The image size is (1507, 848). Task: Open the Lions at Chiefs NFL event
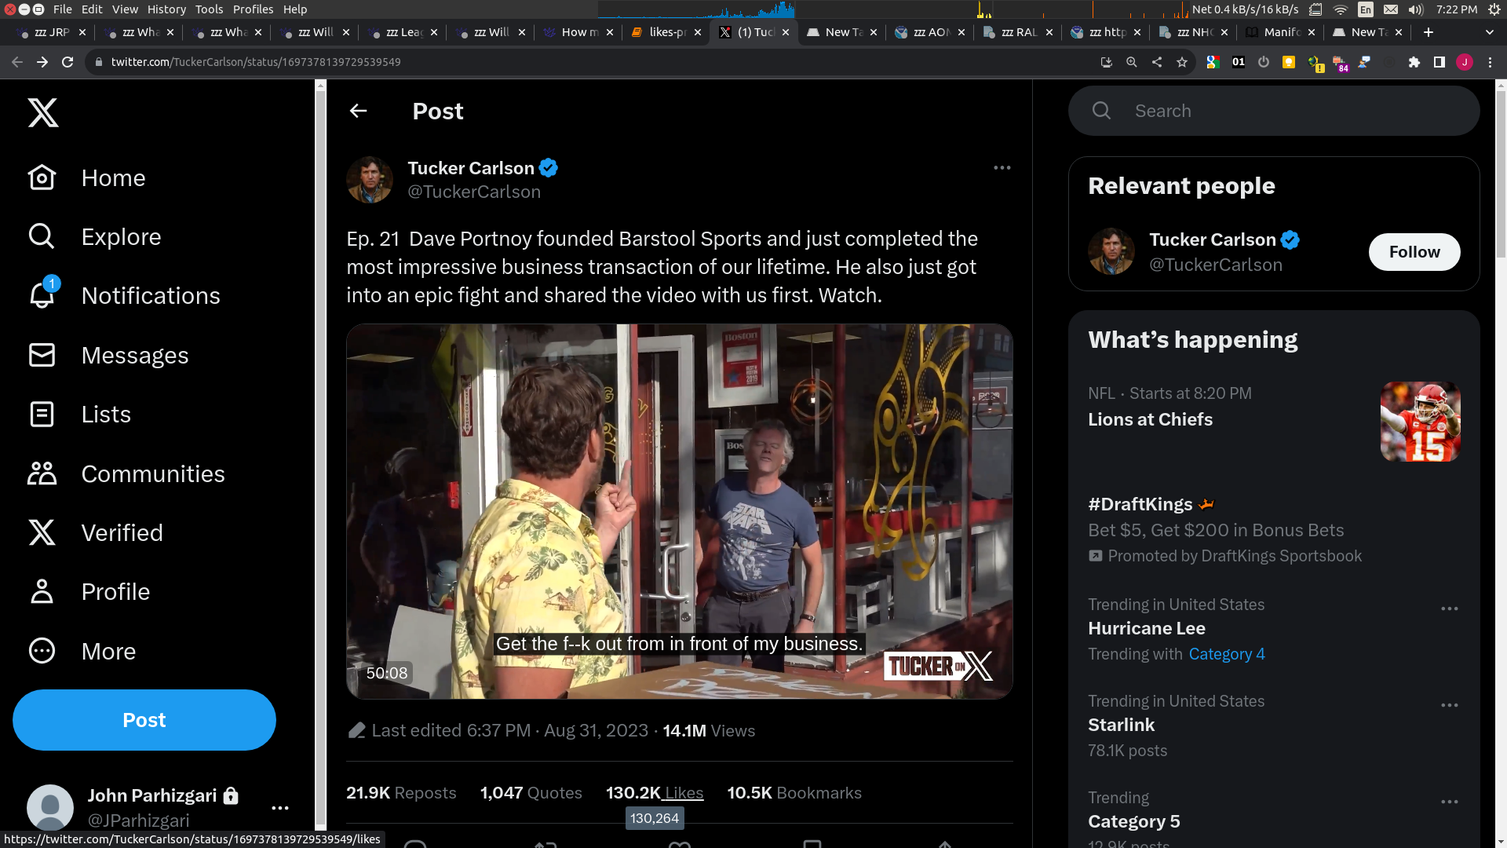pyautogui.click(x=1150, y=419)
